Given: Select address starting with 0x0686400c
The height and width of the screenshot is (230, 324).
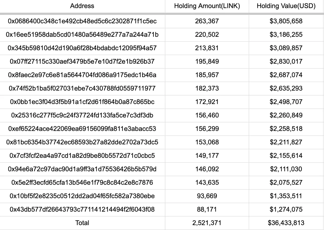Looking at the screenshot, I should tap(82, 21).
